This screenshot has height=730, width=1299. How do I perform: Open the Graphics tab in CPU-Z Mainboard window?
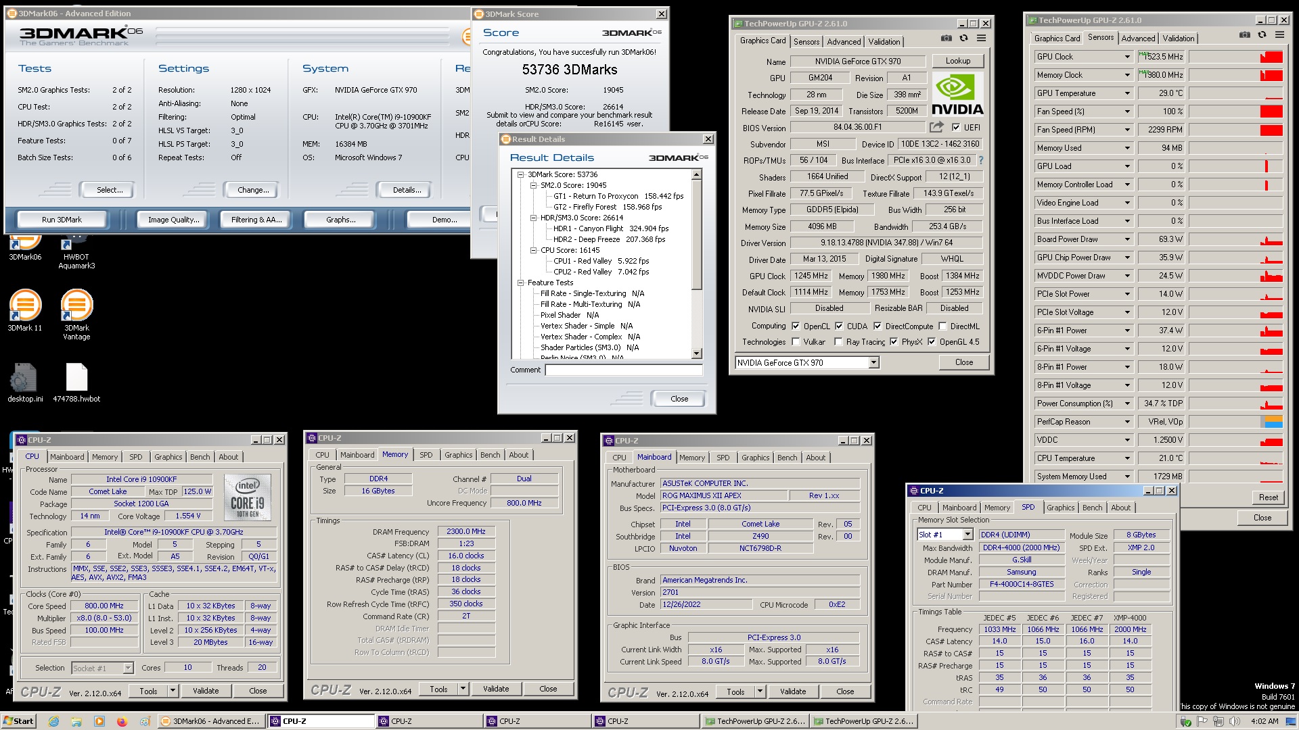pos(755,458)
